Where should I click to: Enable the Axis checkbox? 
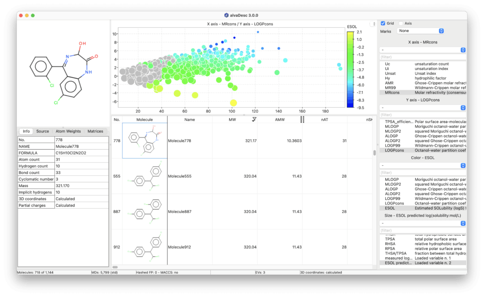pos(401,23)
